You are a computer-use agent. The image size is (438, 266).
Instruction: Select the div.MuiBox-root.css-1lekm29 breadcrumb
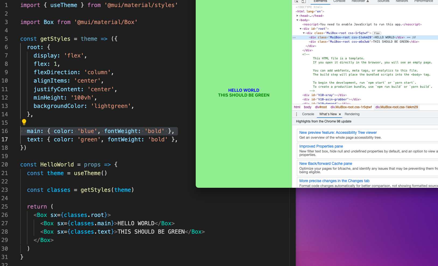point(397,107)
